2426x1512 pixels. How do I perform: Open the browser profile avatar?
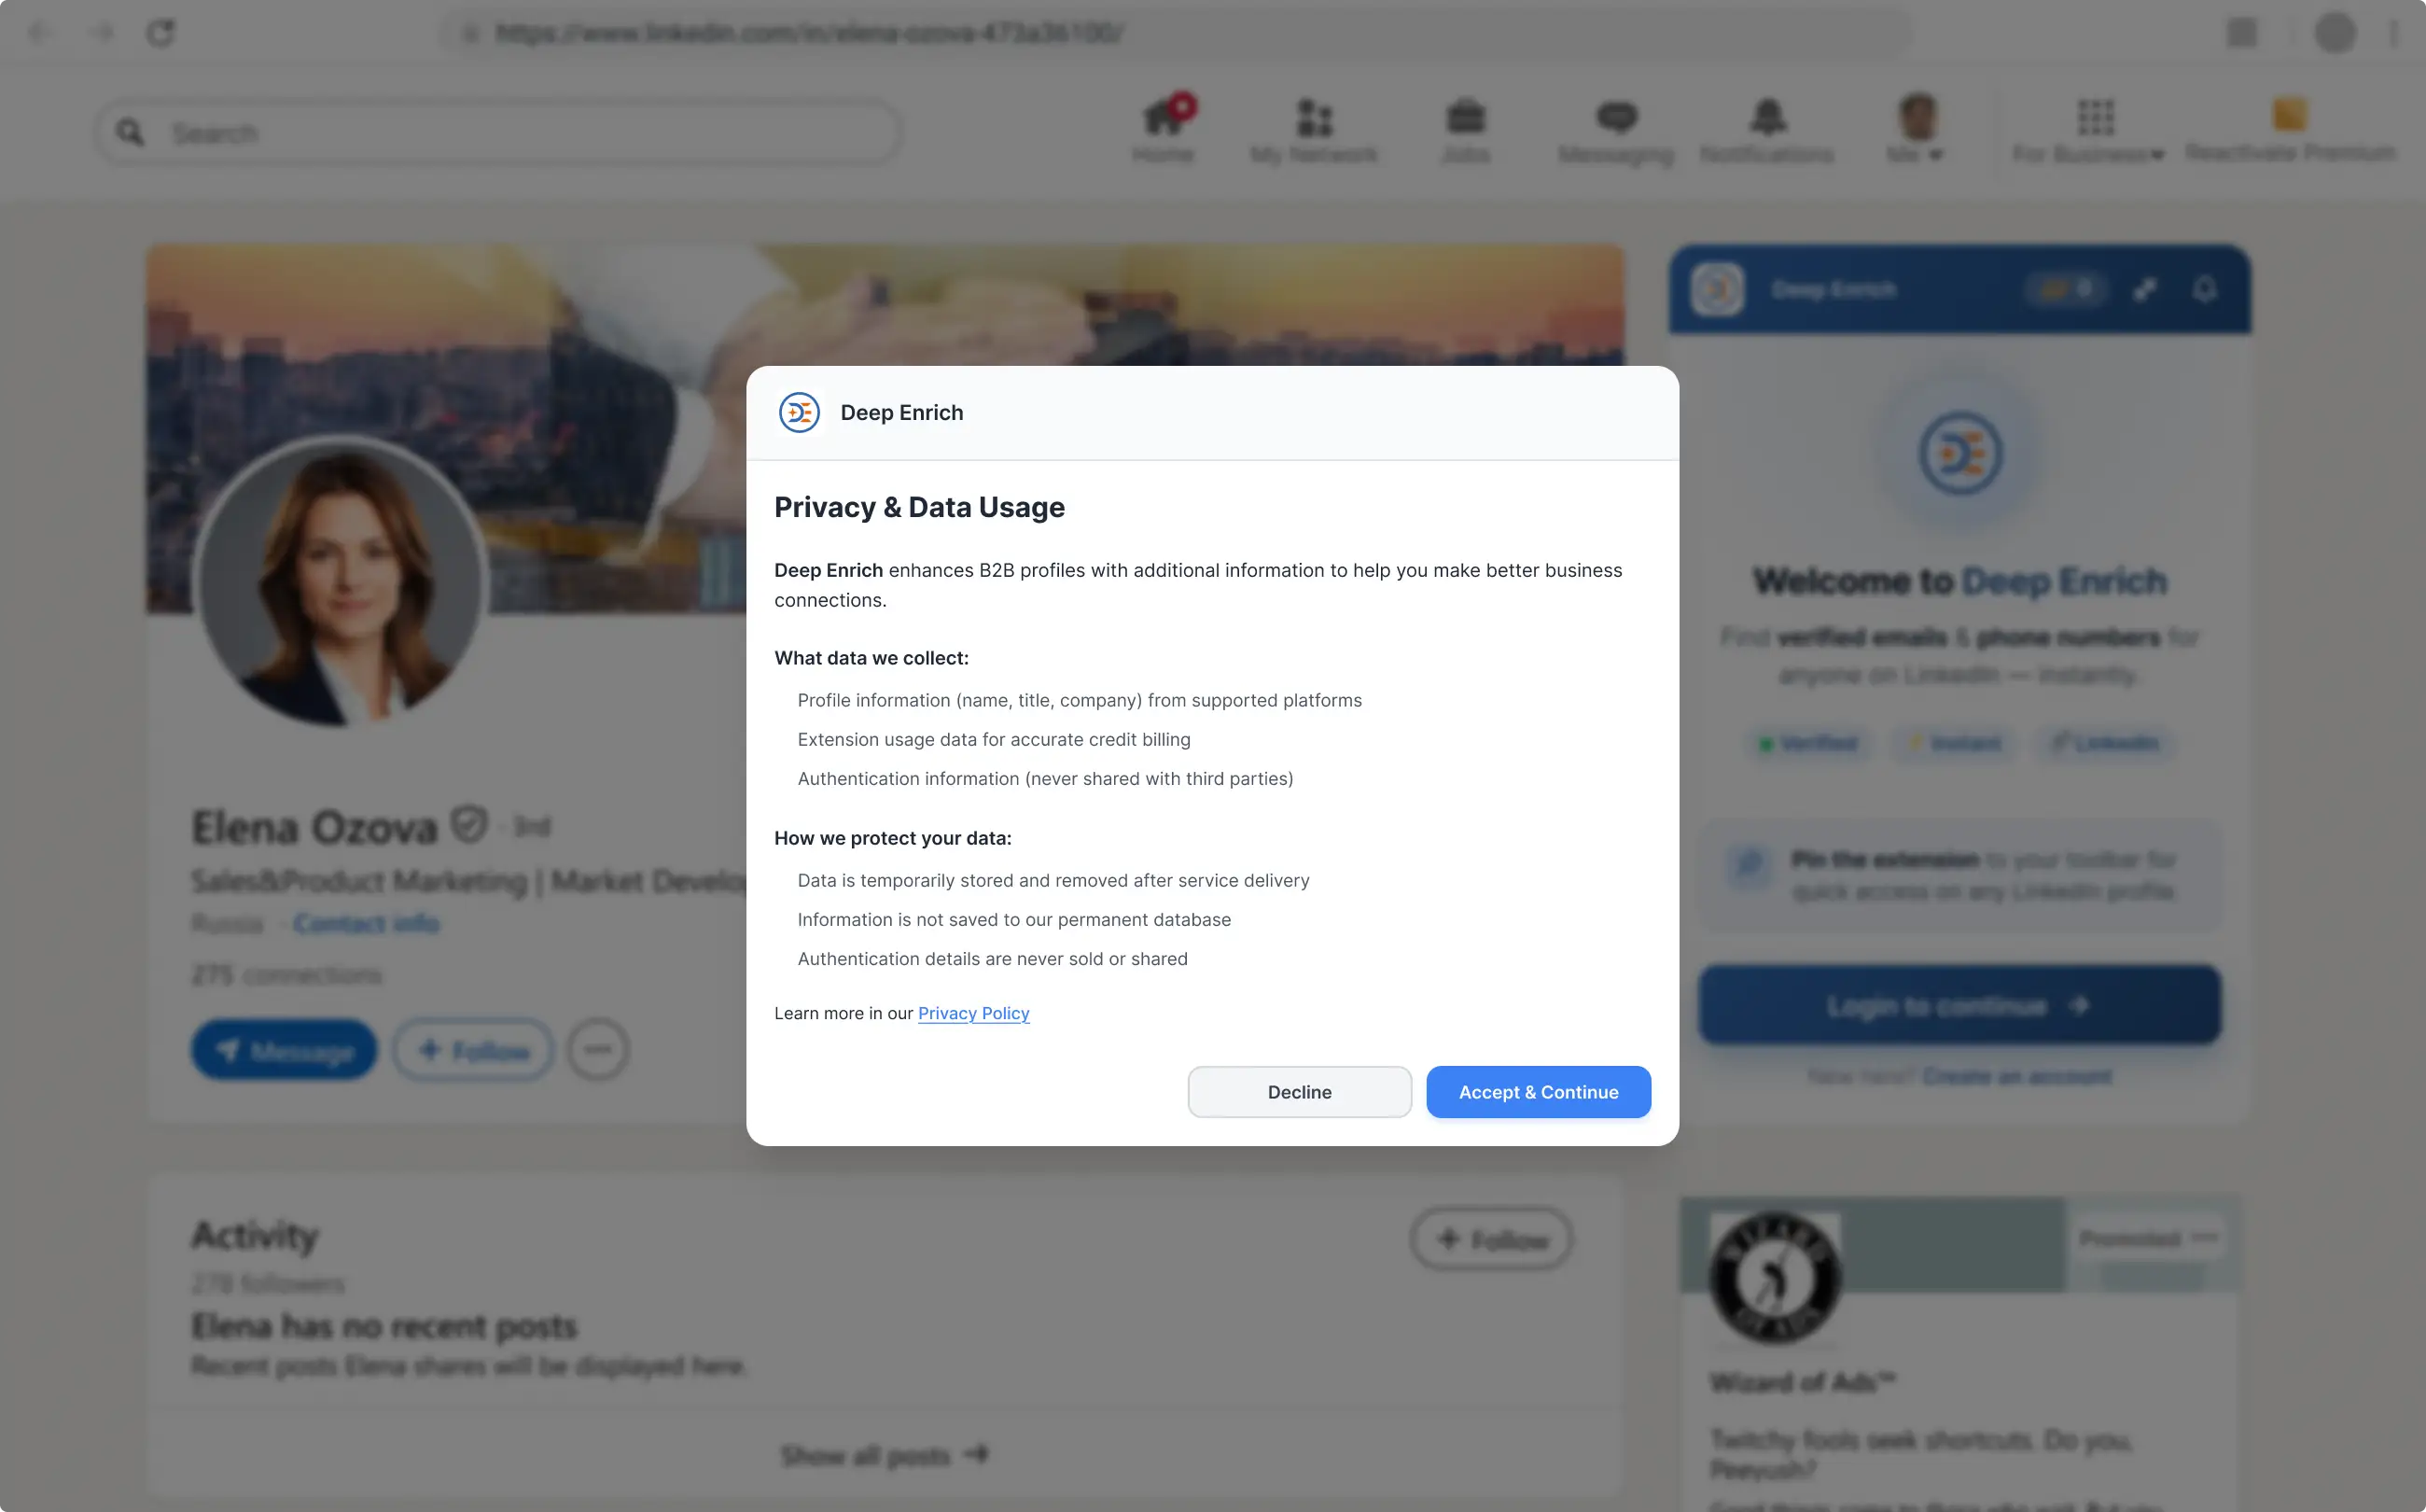click(x=2335, y=33)
